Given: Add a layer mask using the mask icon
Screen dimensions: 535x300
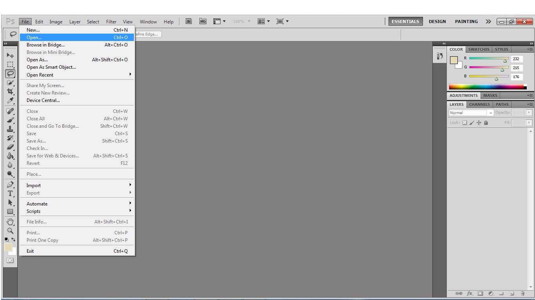Looking at the screenshot, I should point(480,293).
